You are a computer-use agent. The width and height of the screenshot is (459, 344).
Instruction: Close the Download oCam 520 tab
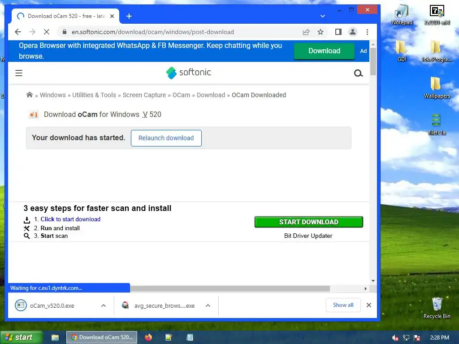pyautogui.click(x=112, y=16)
